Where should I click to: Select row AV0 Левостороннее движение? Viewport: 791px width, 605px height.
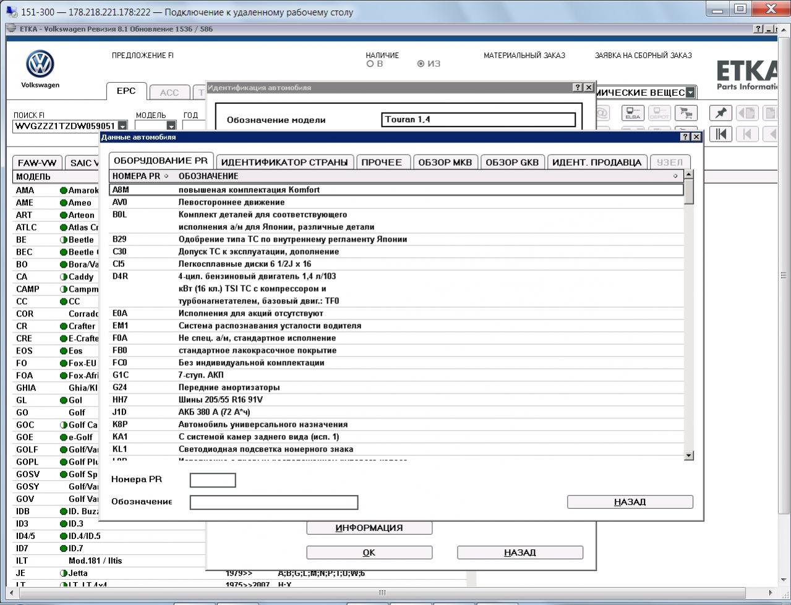pyautogui.click(x=396, y=202)
